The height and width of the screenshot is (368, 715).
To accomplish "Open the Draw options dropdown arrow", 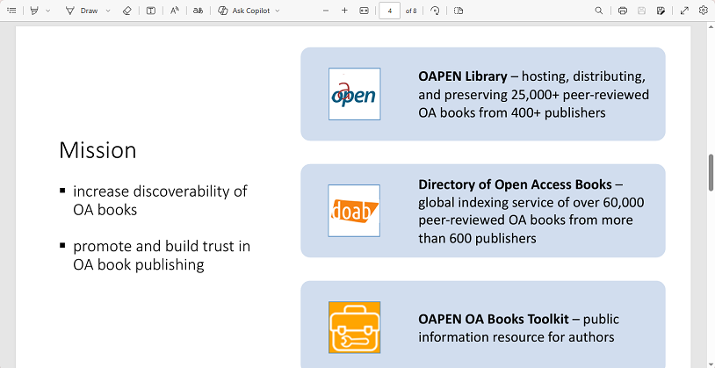I will [x=108, y=11].
